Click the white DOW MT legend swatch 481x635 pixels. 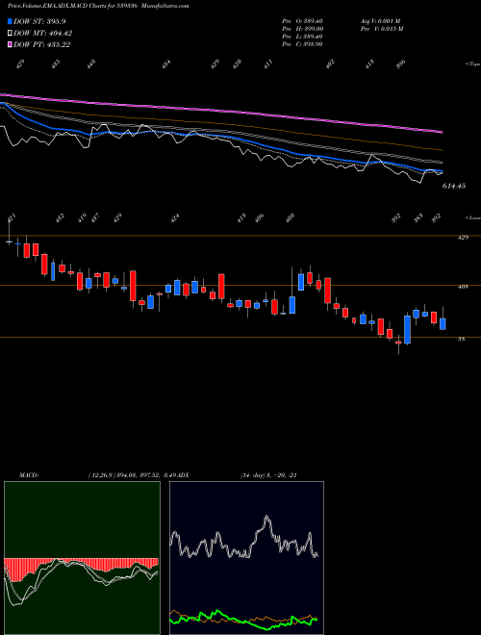(10, 34)
